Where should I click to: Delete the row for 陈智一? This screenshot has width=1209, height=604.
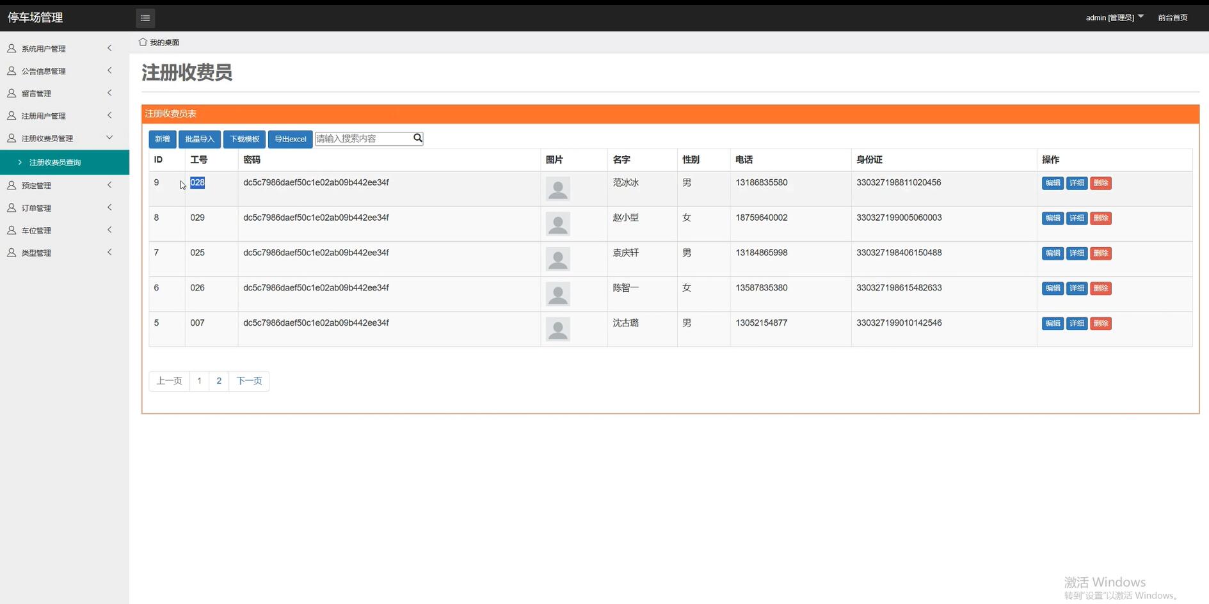pyautogui.click(x=1101, y=289)
